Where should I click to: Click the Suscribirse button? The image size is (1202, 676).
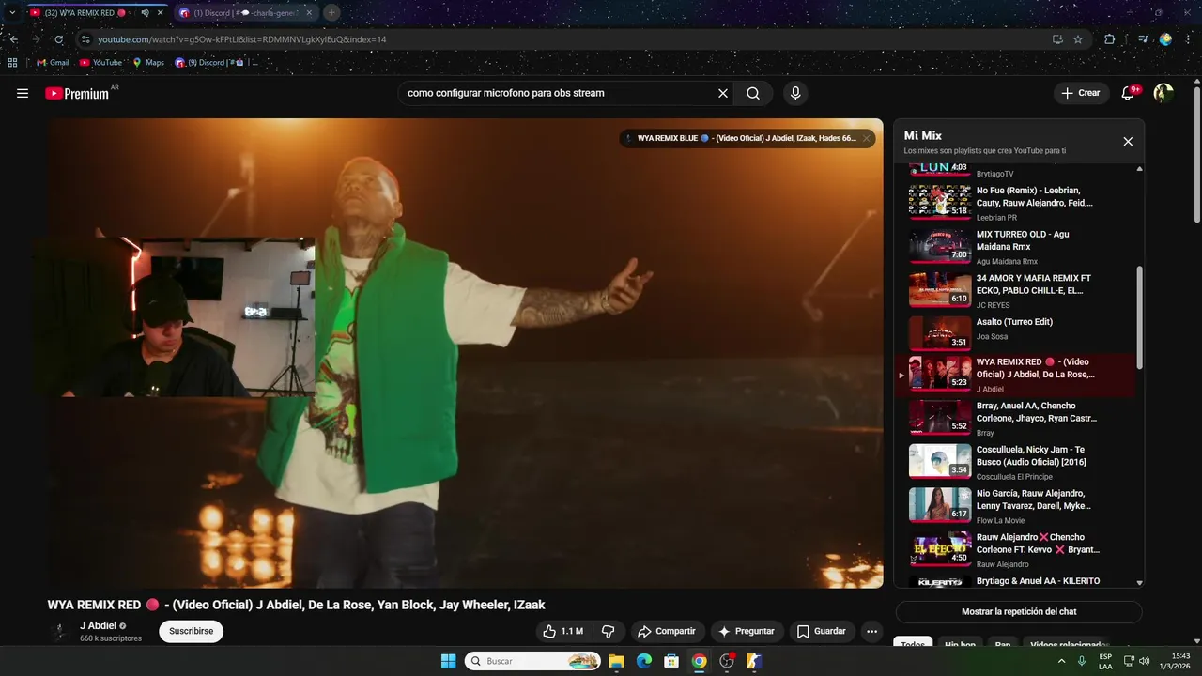click(192, 631)
